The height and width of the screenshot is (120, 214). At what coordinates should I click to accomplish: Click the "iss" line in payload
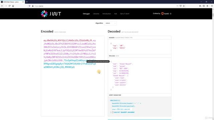pos(121,69)
